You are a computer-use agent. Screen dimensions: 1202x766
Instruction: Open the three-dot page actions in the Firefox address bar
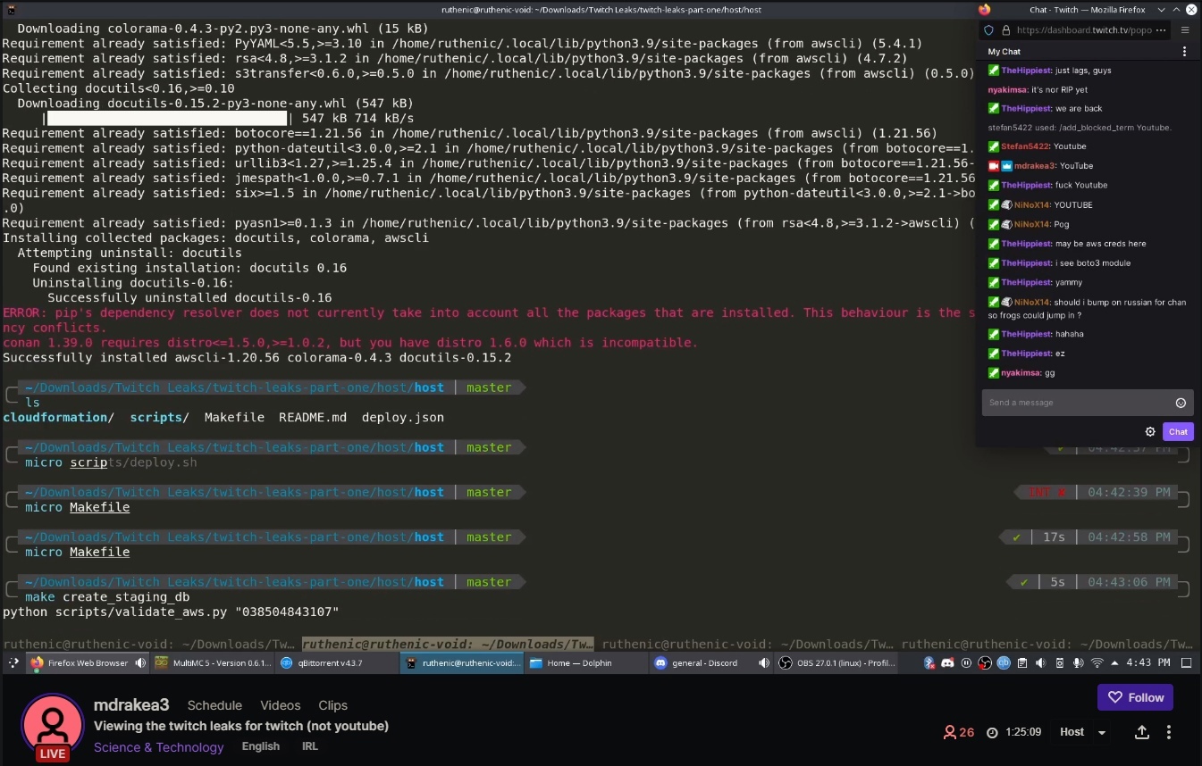coord(1161,29)
